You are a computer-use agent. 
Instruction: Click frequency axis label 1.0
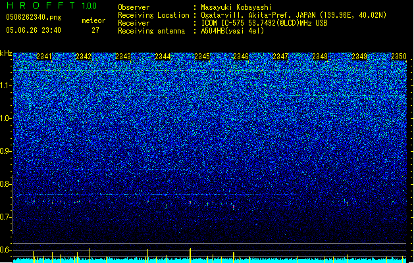5,118
